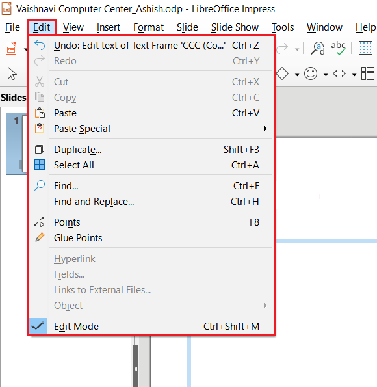Select the smiley Symbol Shapes tool

[x=311, y=73]
